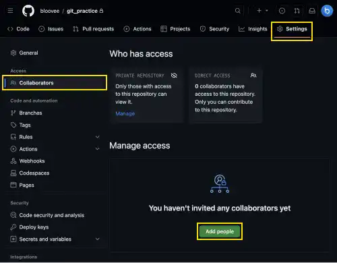Click the Branches git-branch icon
The image size is (337, 263).
click(13, 113)
